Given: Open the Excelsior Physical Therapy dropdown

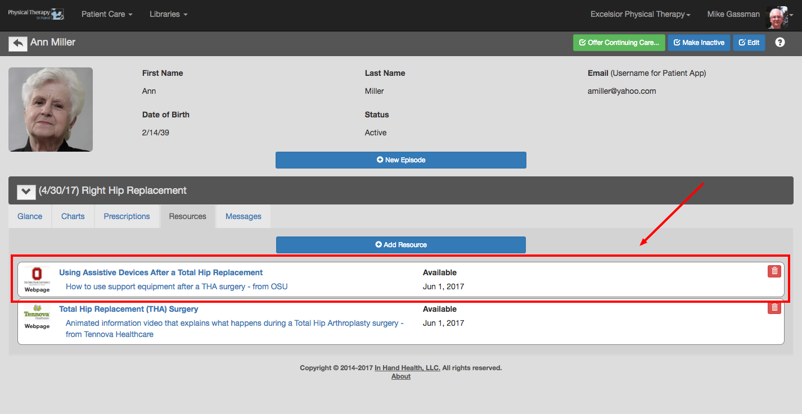Looking at the screenshot, I should click(641, 14).
